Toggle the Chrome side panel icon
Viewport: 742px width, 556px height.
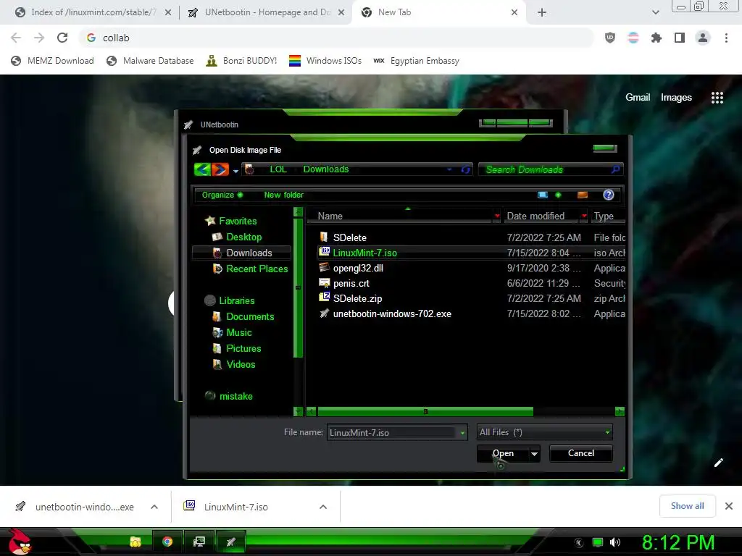[680, 38]
